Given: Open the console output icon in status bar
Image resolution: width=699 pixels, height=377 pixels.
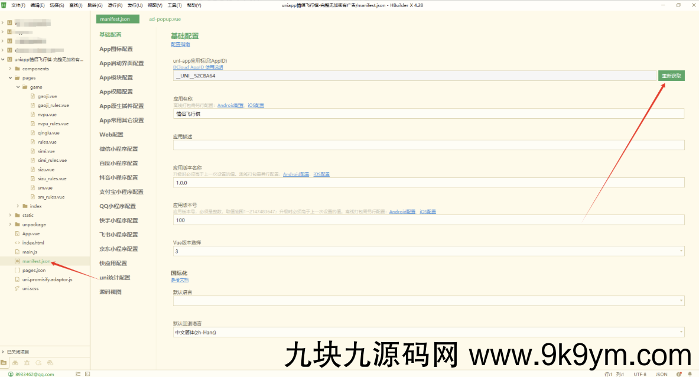Looking at the screenshot, I should (x=77, y=373).
